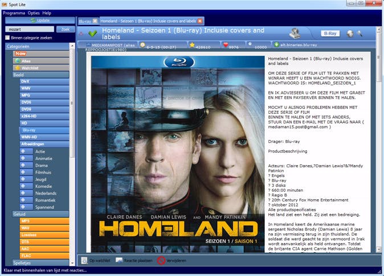This screenshot has height=276, width=384.
Task: Select the WMV-HD category
Action: tap(44, 137)
